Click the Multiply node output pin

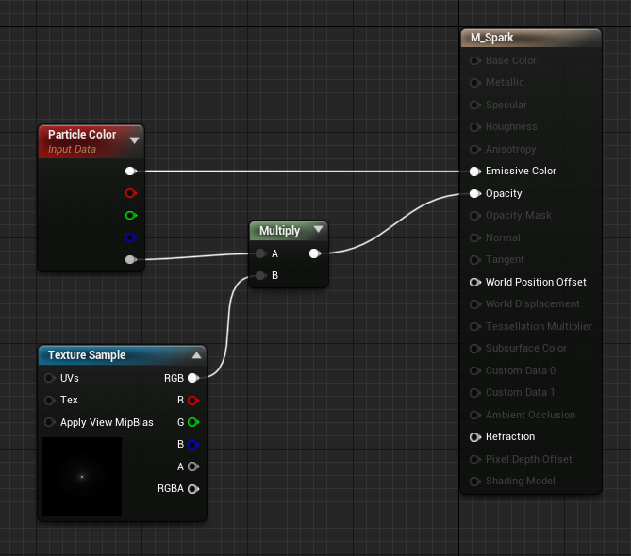(x=315, y=253)
